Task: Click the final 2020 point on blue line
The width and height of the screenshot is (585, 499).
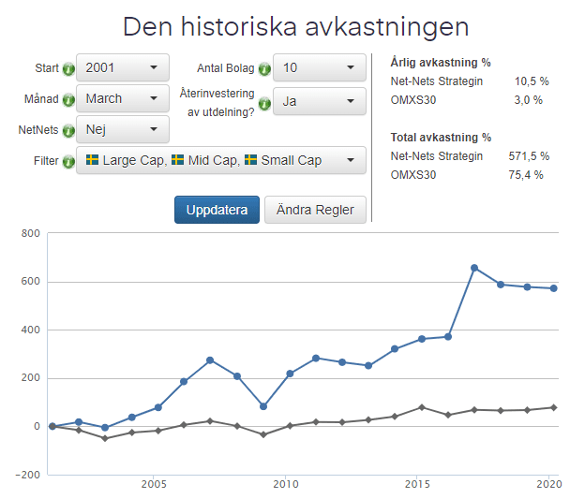Action: [x=553, y=288]
